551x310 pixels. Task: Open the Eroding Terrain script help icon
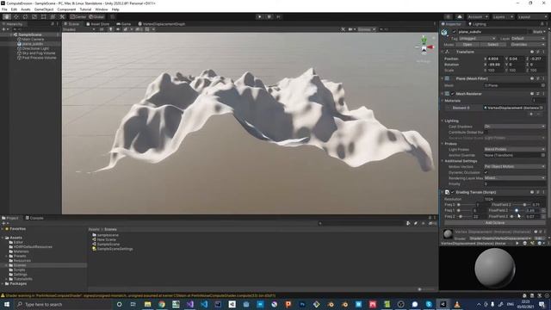pos(532,192)
